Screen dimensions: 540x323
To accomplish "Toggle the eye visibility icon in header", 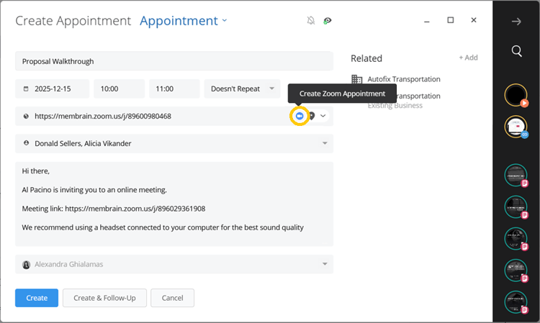I will 328,21.
